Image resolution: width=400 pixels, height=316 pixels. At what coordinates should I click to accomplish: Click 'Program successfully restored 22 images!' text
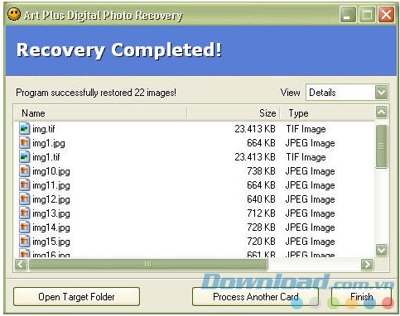pos(96,93)
